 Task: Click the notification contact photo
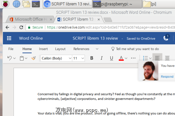pos(148,71)
